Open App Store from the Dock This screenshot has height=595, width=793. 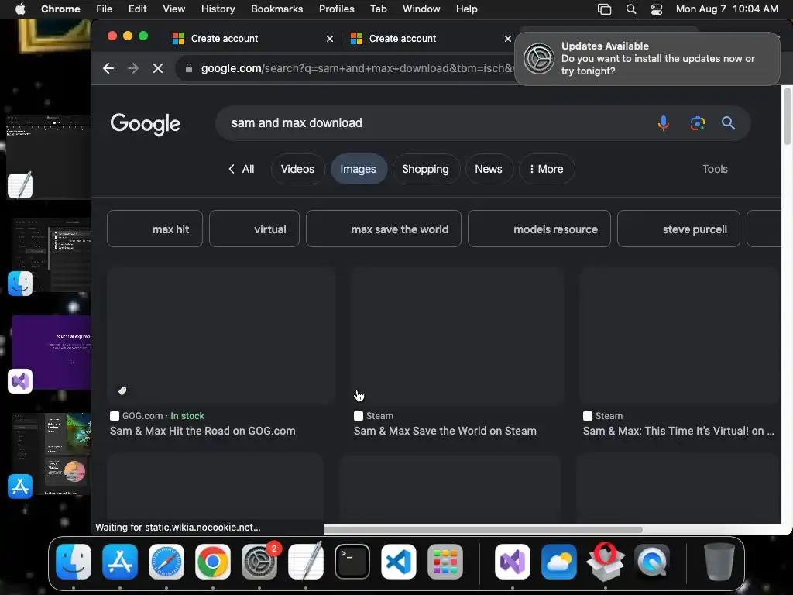tap(120, 562)
